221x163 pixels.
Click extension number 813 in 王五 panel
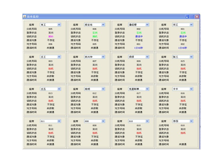[50, 93]
